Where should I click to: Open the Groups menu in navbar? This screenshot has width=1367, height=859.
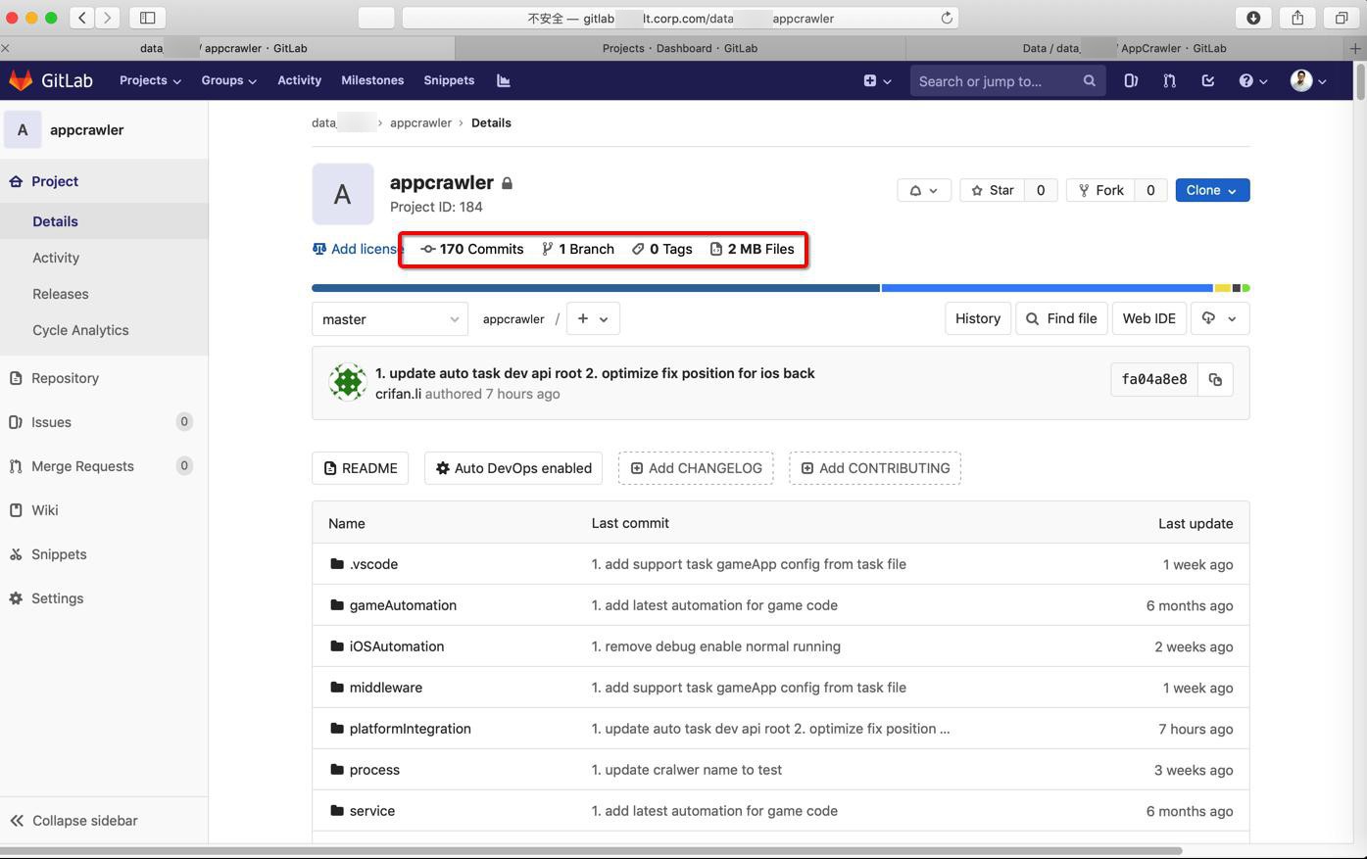click(228, 80)
